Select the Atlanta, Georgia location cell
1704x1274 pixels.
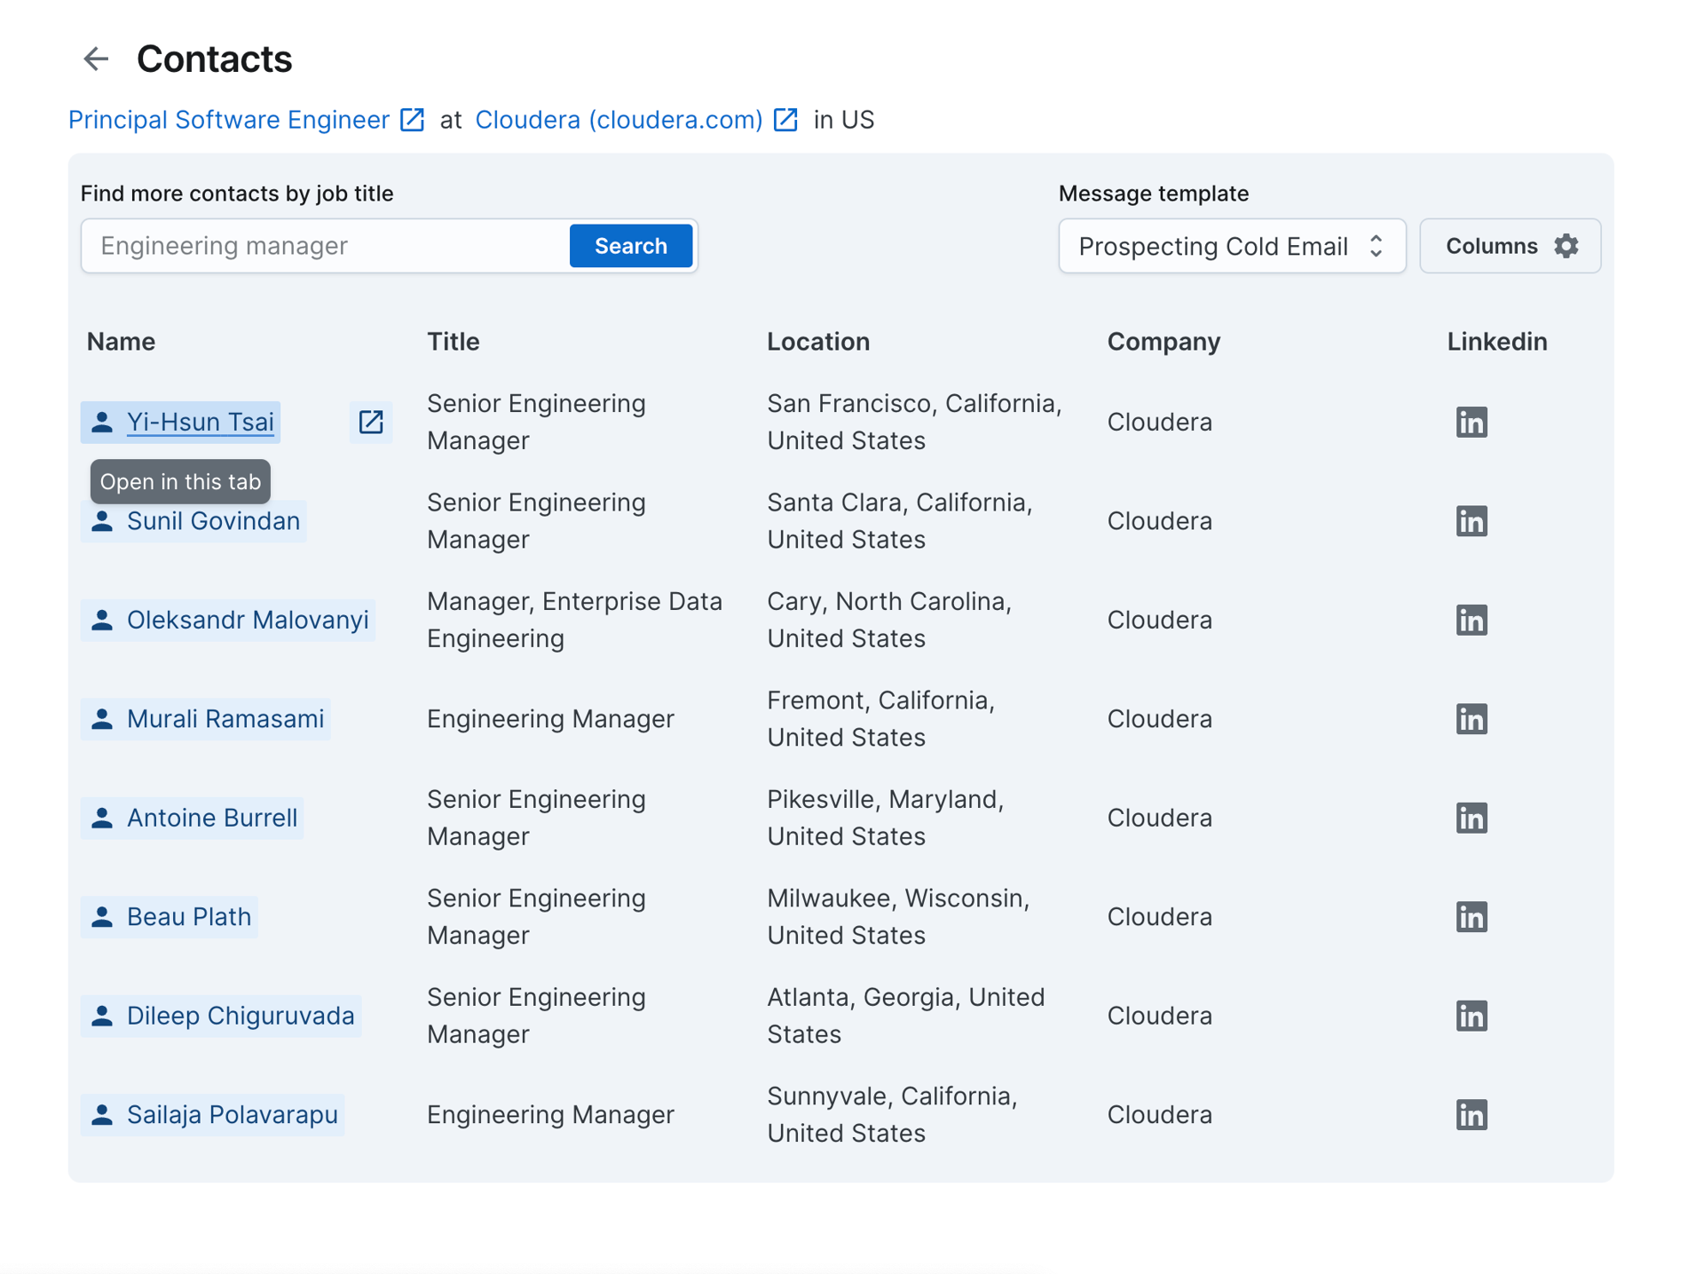[905, 1016]
